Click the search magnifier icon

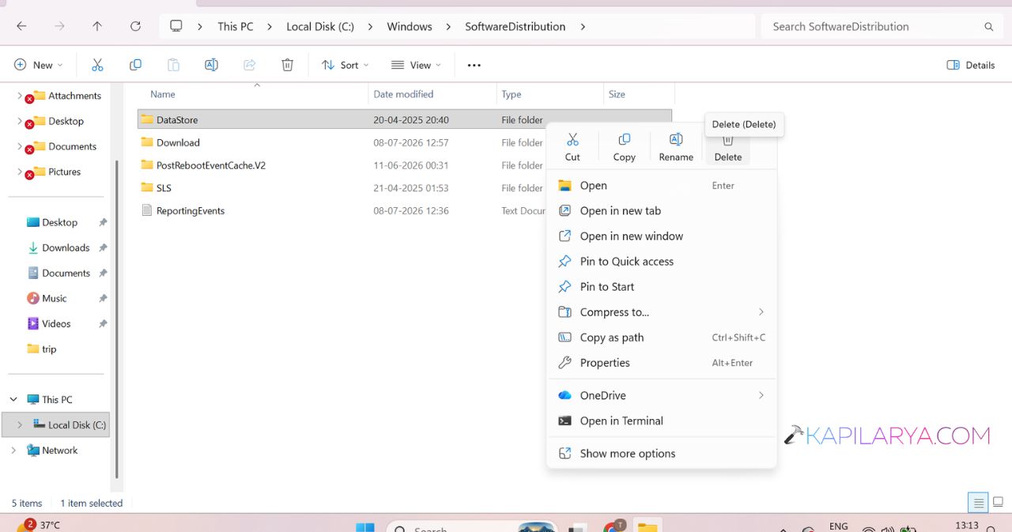tap(988, 27)
